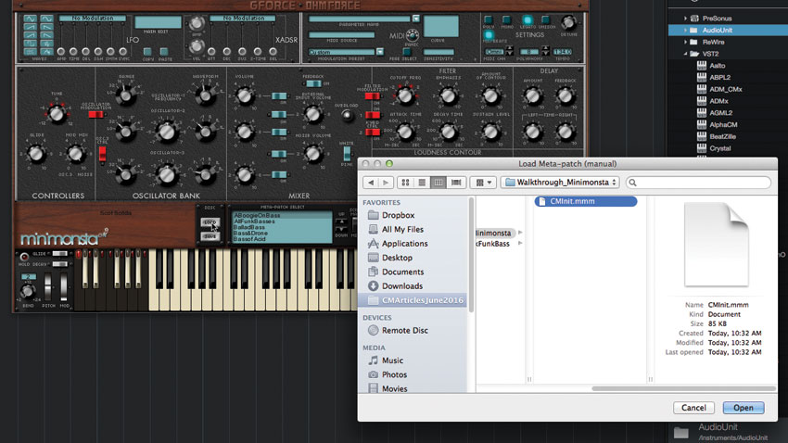
Task: Switch file dialog to list view
Action: point(422,183)
